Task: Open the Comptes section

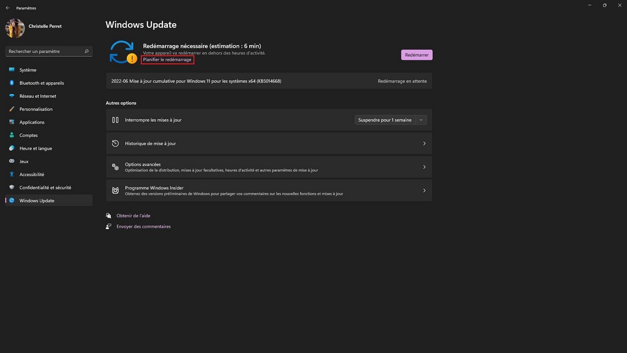Action: [49, 135]
